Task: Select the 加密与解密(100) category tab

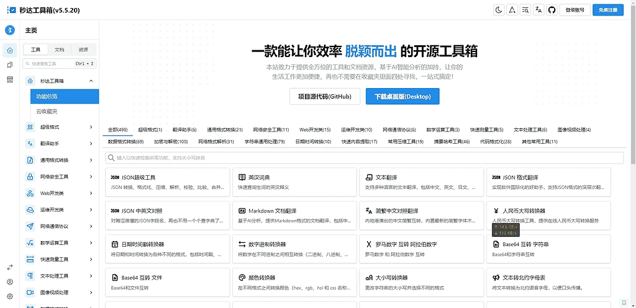Action: (171, 142)
